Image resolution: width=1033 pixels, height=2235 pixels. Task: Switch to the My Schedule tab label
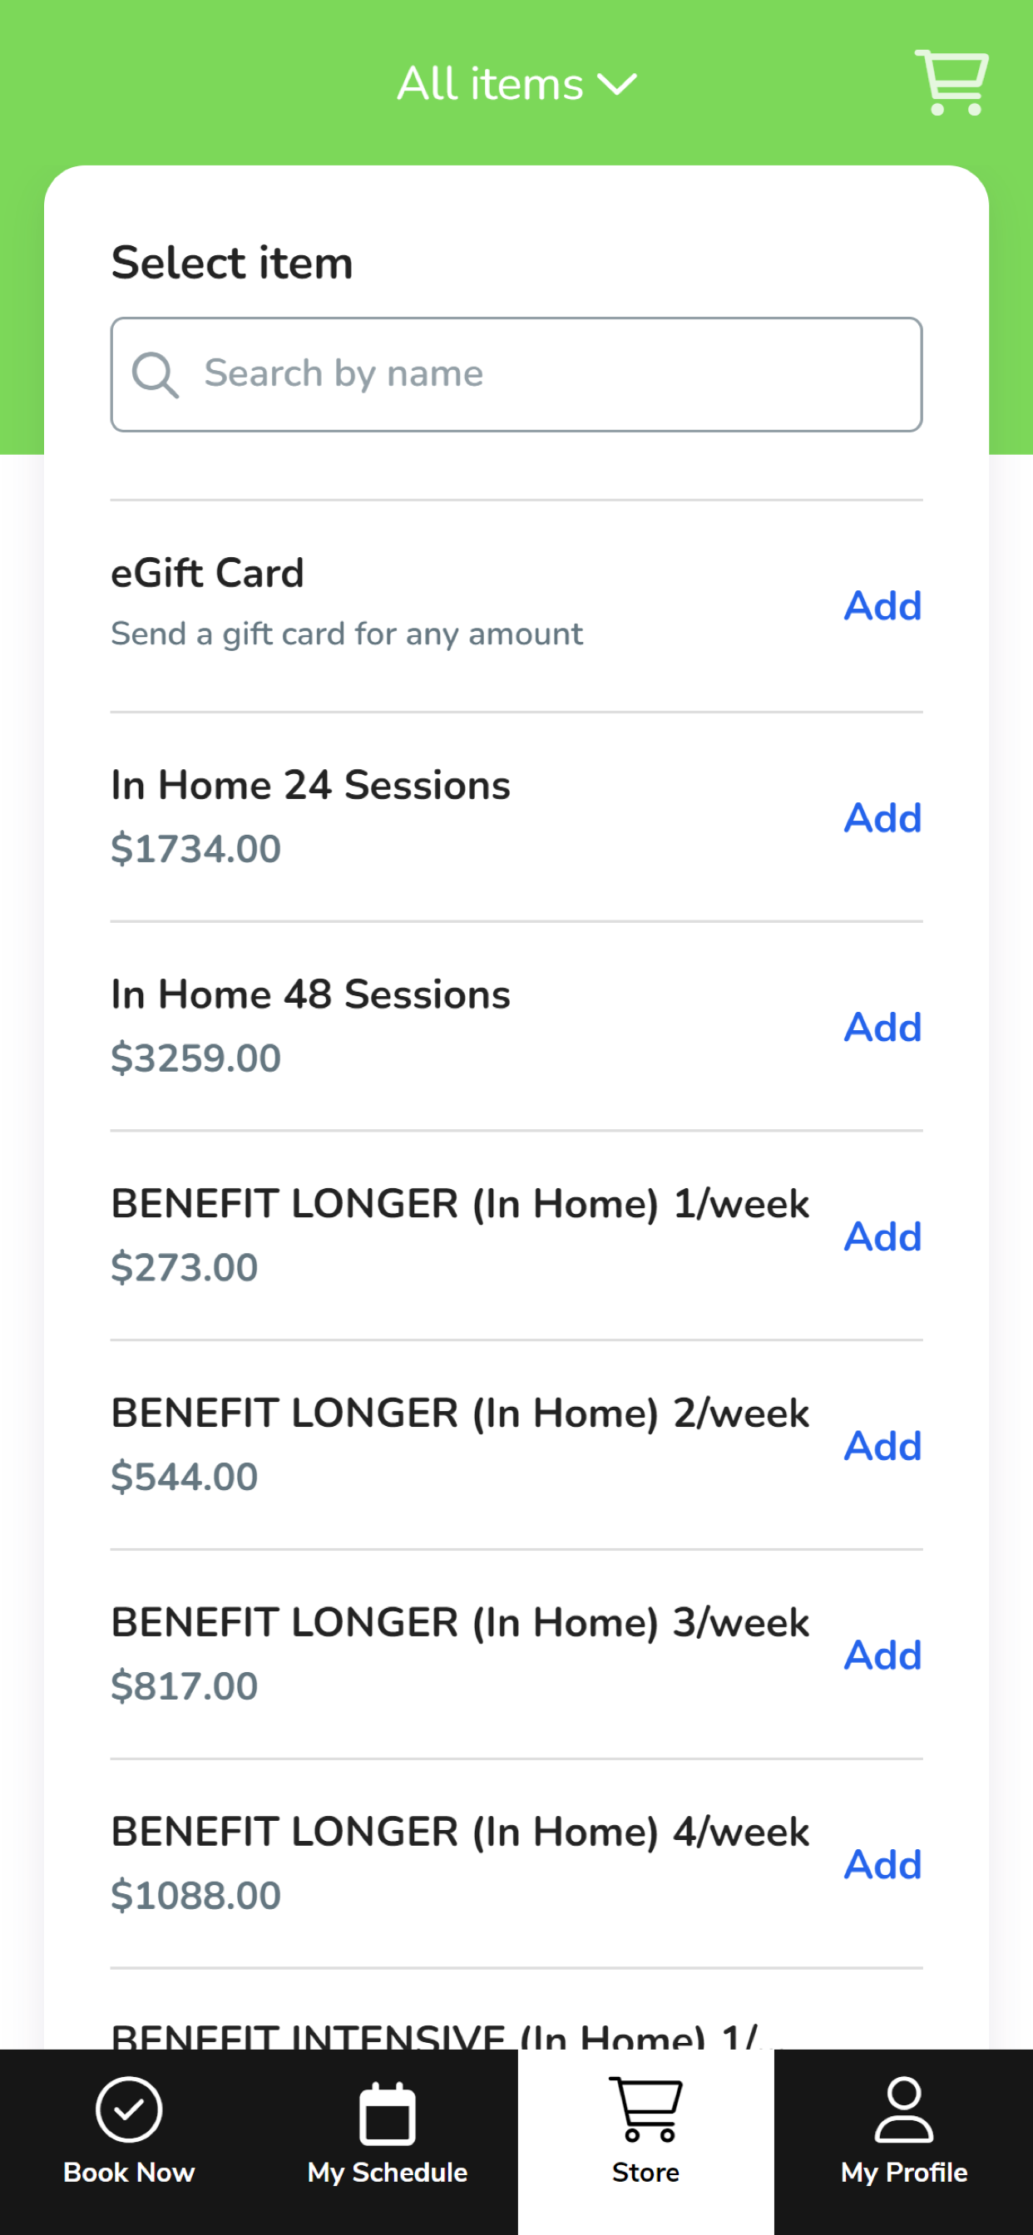tap(387, 2173)
